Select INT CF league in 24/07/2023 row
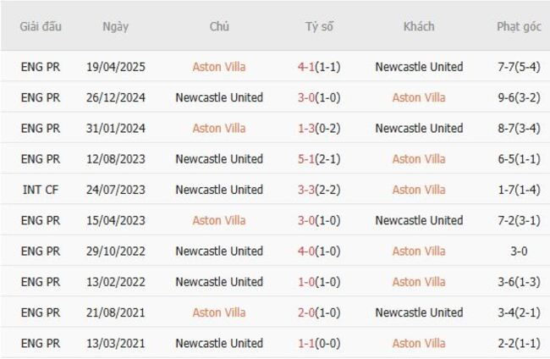The width and height of the screenshot is (550, 359). pos(41,190)
